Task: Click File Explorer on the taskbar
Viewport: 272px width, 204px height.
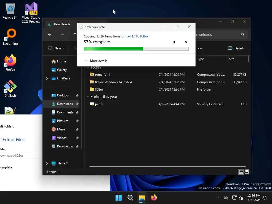Action: pos(142,198)
